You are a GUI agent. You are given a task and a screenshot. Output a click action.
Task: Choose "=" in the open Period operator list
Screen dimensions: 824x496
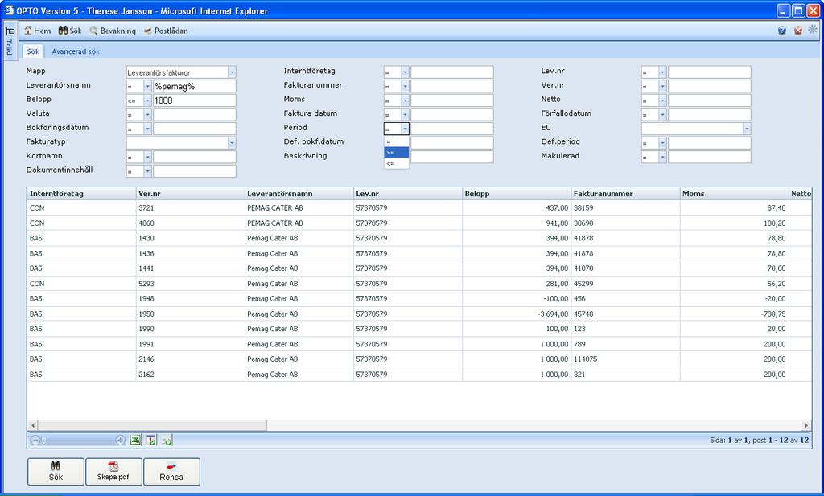pos(396,141)
